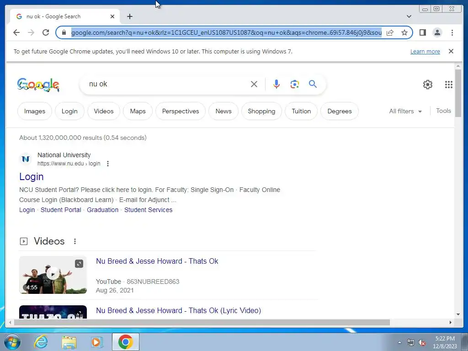468x351 pixels.
Task: Open the search Tools options
Action: point(443,111)
